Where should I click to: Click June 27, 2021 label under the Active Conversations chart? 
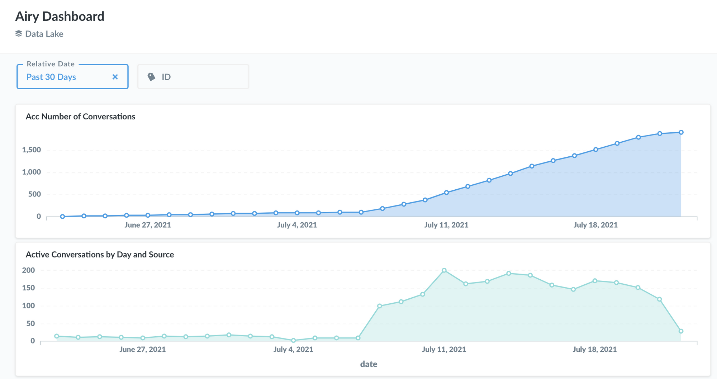tap(143, 350)
